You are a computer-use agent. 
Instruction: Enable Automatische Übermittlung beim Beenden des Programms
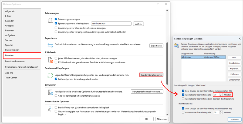[x=183, y=99]
